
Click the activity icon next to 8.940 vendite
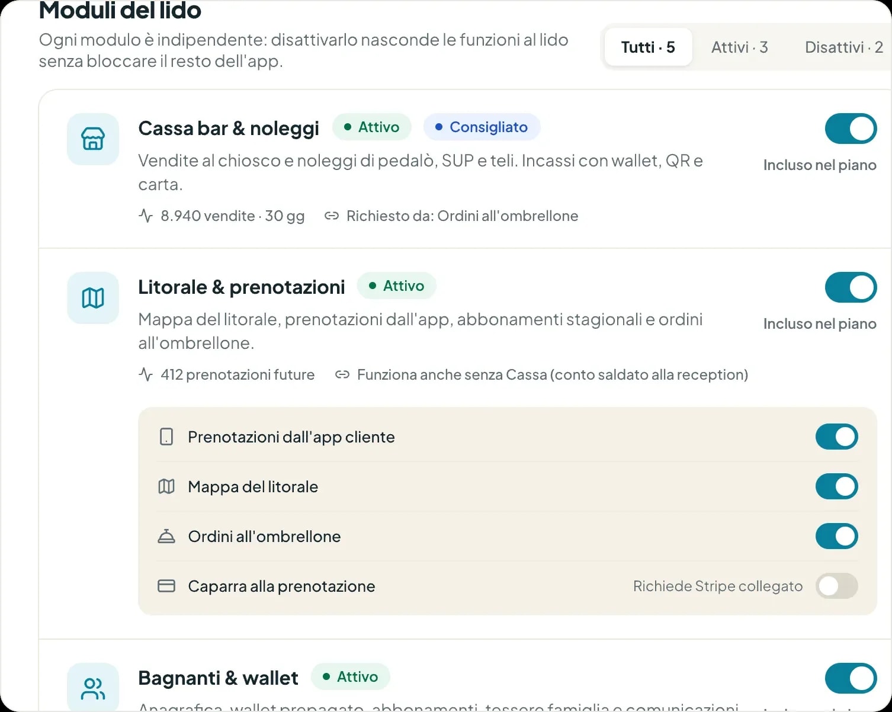click(x=146, y=216)
